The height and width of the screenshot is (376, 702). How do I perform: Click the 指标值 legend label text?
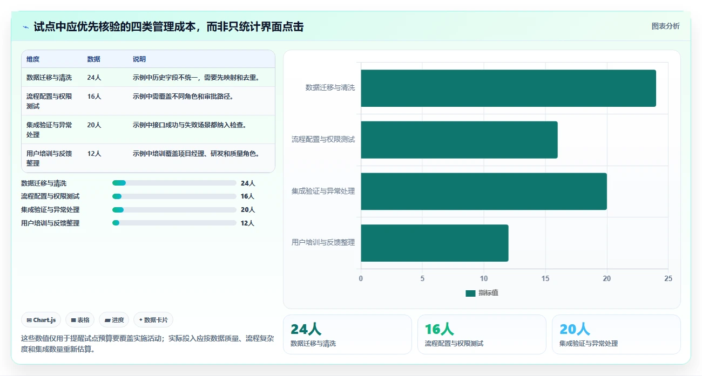(488, 293)
